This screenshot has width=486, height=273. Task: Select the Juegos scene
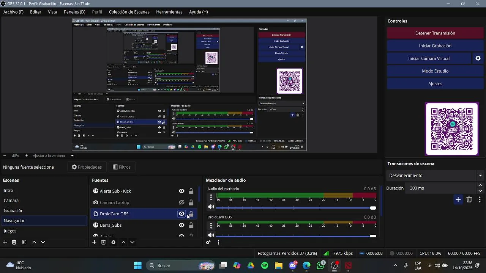pos(44,231)
